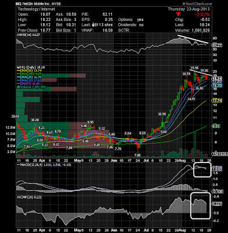Screen dimensions: 228x233
Task: Click the Options yes field
Action: 131,20
